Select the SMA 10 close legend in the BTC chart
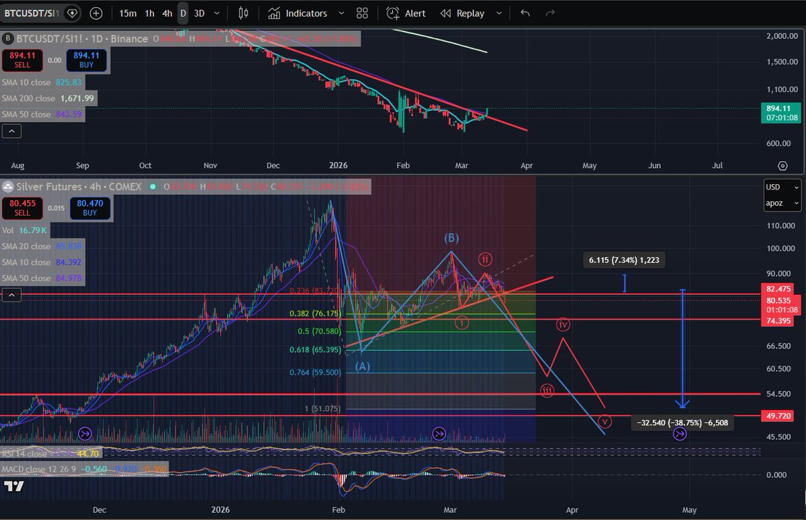 coord(42,82)
